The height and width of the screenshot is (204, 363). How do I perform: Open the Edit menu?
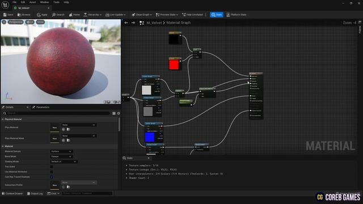[23, 2]
